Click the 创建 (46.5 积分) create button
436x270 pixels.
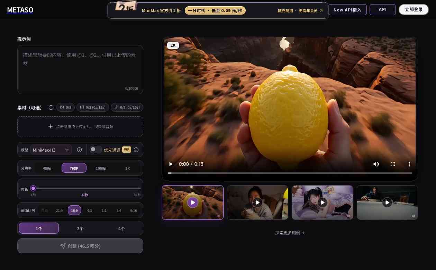click(x=80, y=246)
